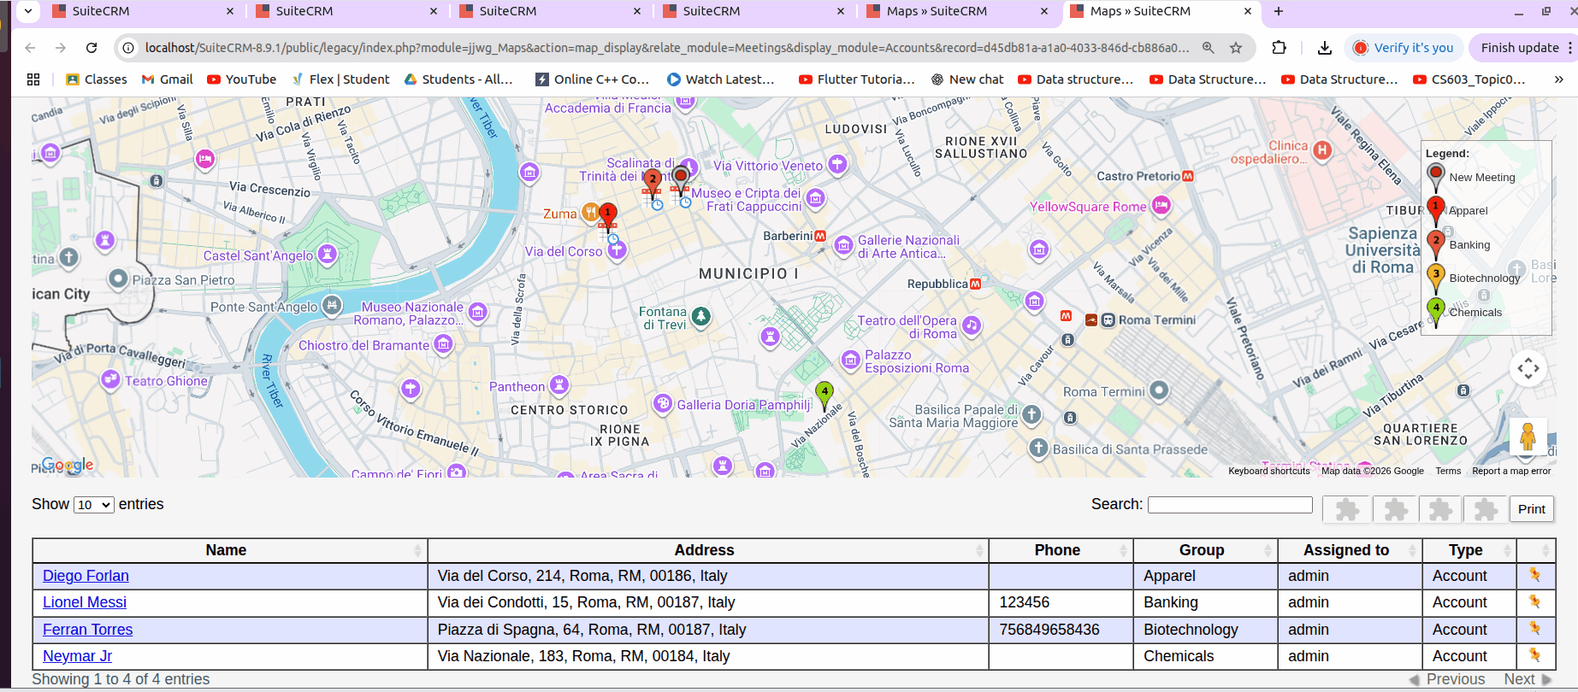Click red map marker numbered 2

(x=653, y=182)
